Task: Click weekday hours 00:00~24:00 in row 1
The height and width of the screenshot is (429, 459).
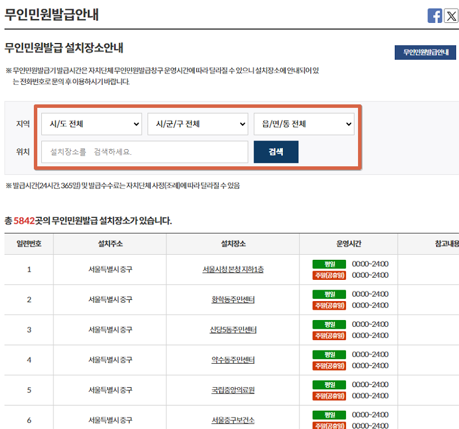Action: (370, 264)
